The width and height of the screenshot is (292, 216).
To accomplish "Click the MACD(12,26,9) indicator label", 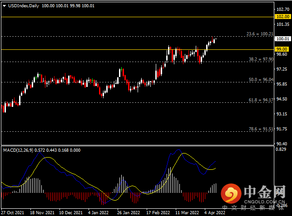I will tap(18, 150).
